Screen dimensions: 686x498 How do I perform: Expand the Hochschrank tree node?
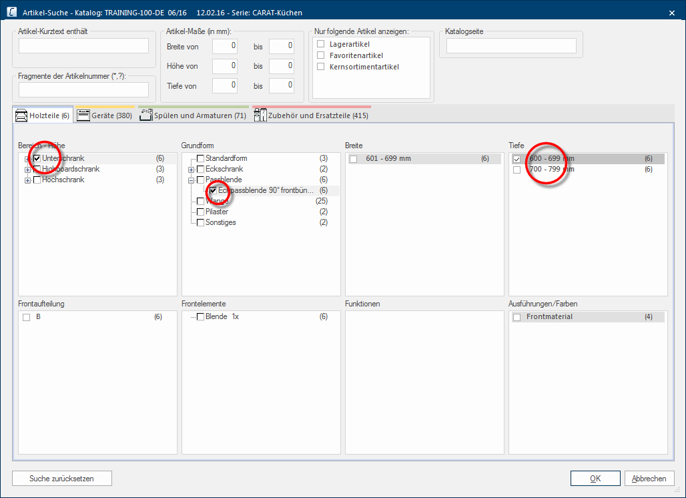[x=27, y=180]
